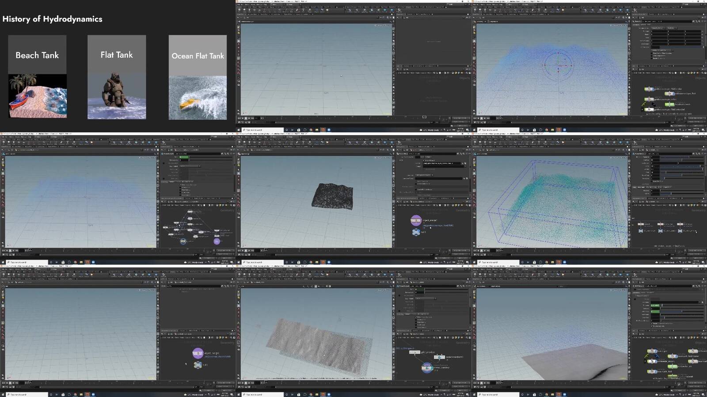Screen dimensions: 707x397
Task: Select the first node in the blue-box frame's network
Action: (x=641, y=224)
